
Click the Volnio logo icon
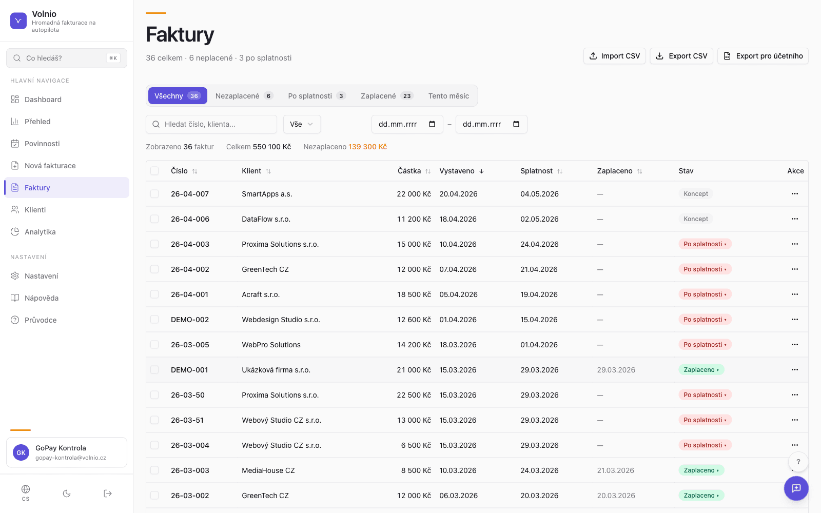(18, 21)
